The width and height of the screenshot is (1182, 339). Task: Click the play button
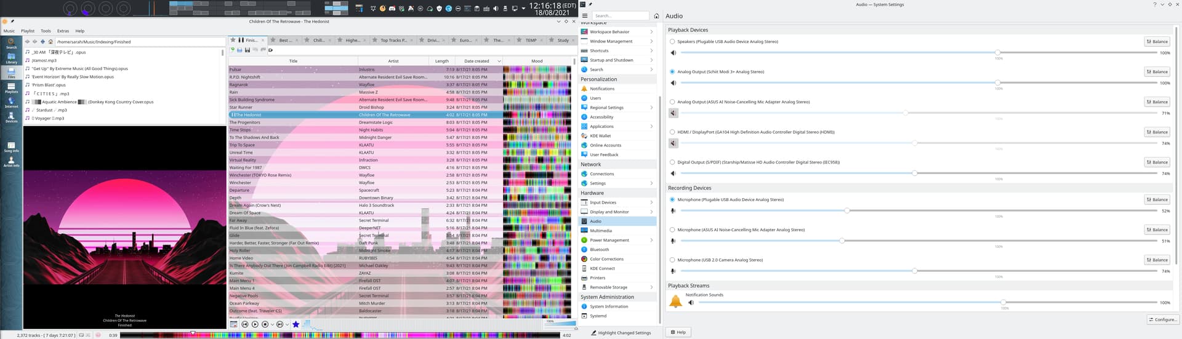(x=255, y=324)
